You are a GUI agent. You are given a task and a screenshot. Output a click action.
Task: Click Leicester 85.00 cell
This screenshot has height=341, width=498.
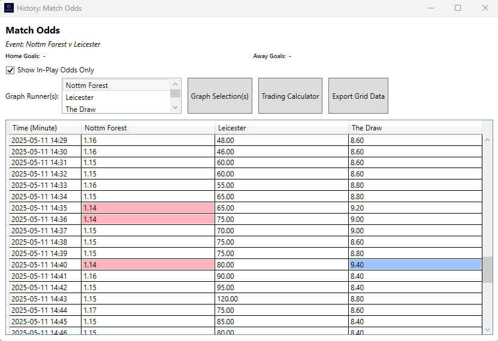click(282, 321)
